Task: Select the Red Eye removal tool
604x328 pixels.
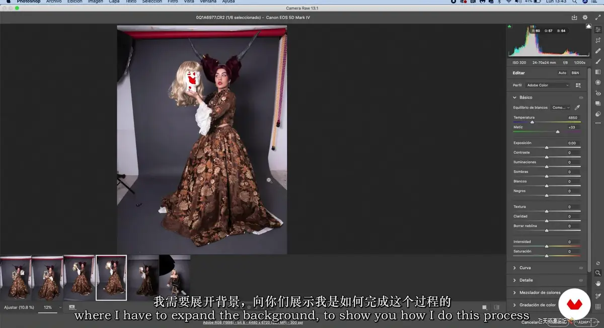Action: click(x=598, y=93)
